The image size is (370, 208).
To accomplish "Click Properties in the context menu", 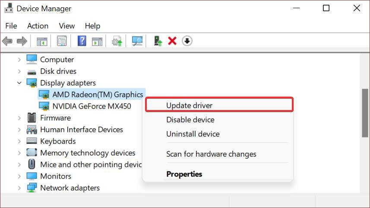I will pos(184,174).
